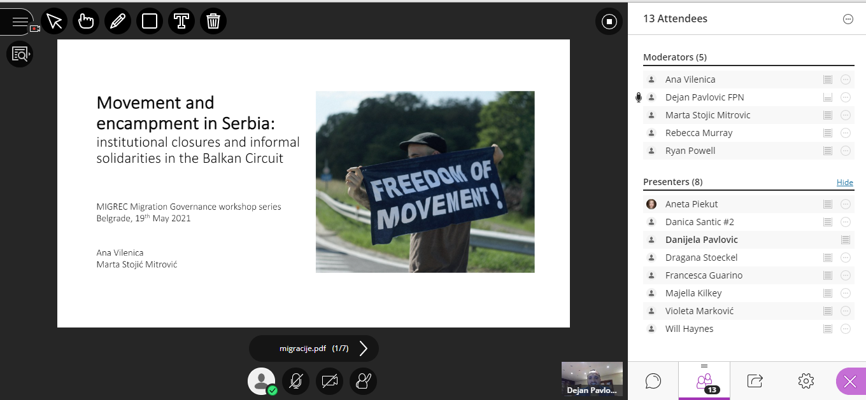The width and height of the screenshot is (866, 400).
Task: Toggle the raise hand button
Action: click(x=363, y=381)
